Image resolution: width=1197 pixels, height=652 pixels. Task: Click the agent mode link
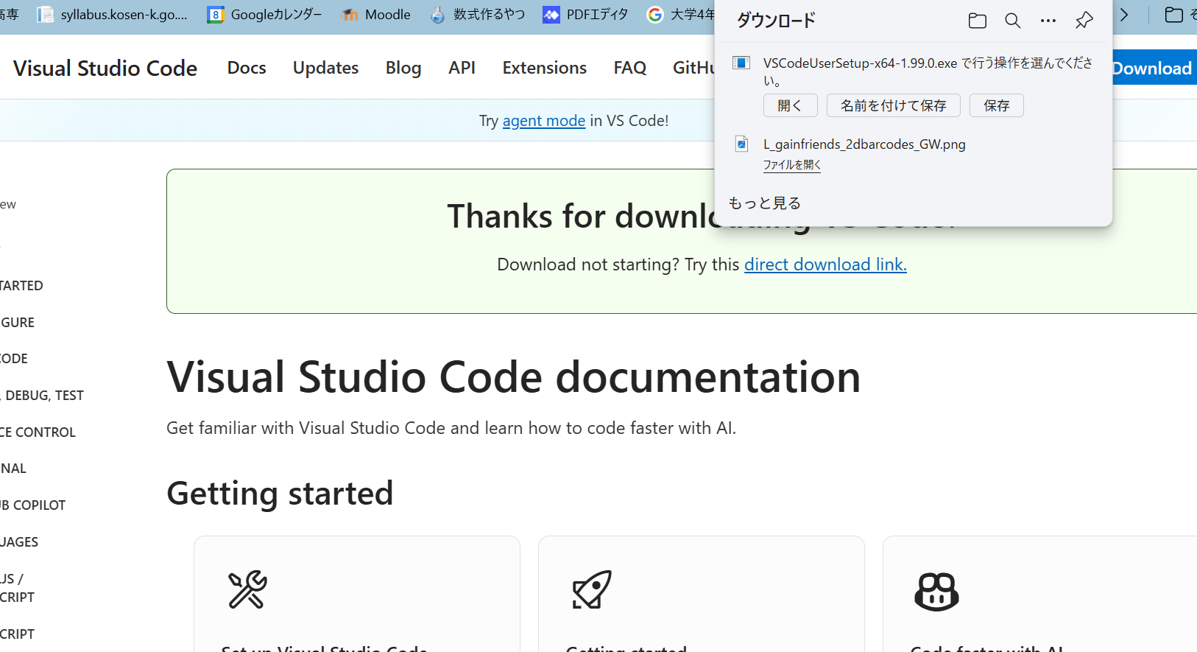[544, 121]
